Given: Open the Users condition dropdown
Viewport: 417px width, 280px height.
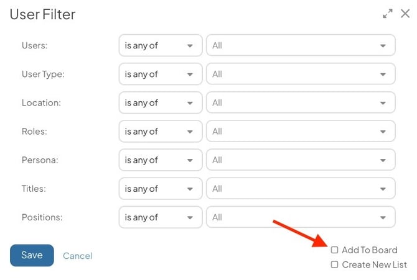Looking at the screenshot, I should [160, 45].
